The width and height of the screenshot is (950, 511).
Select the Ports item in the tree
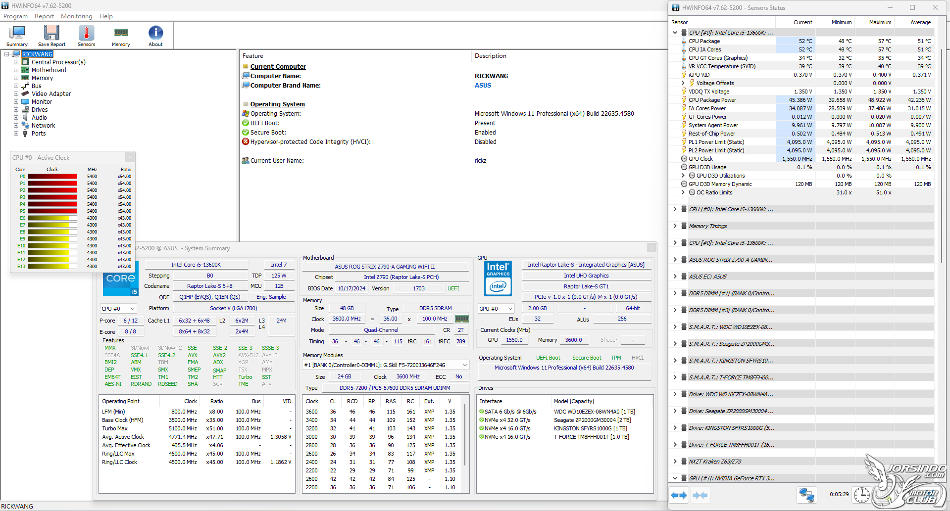[39, 134]
